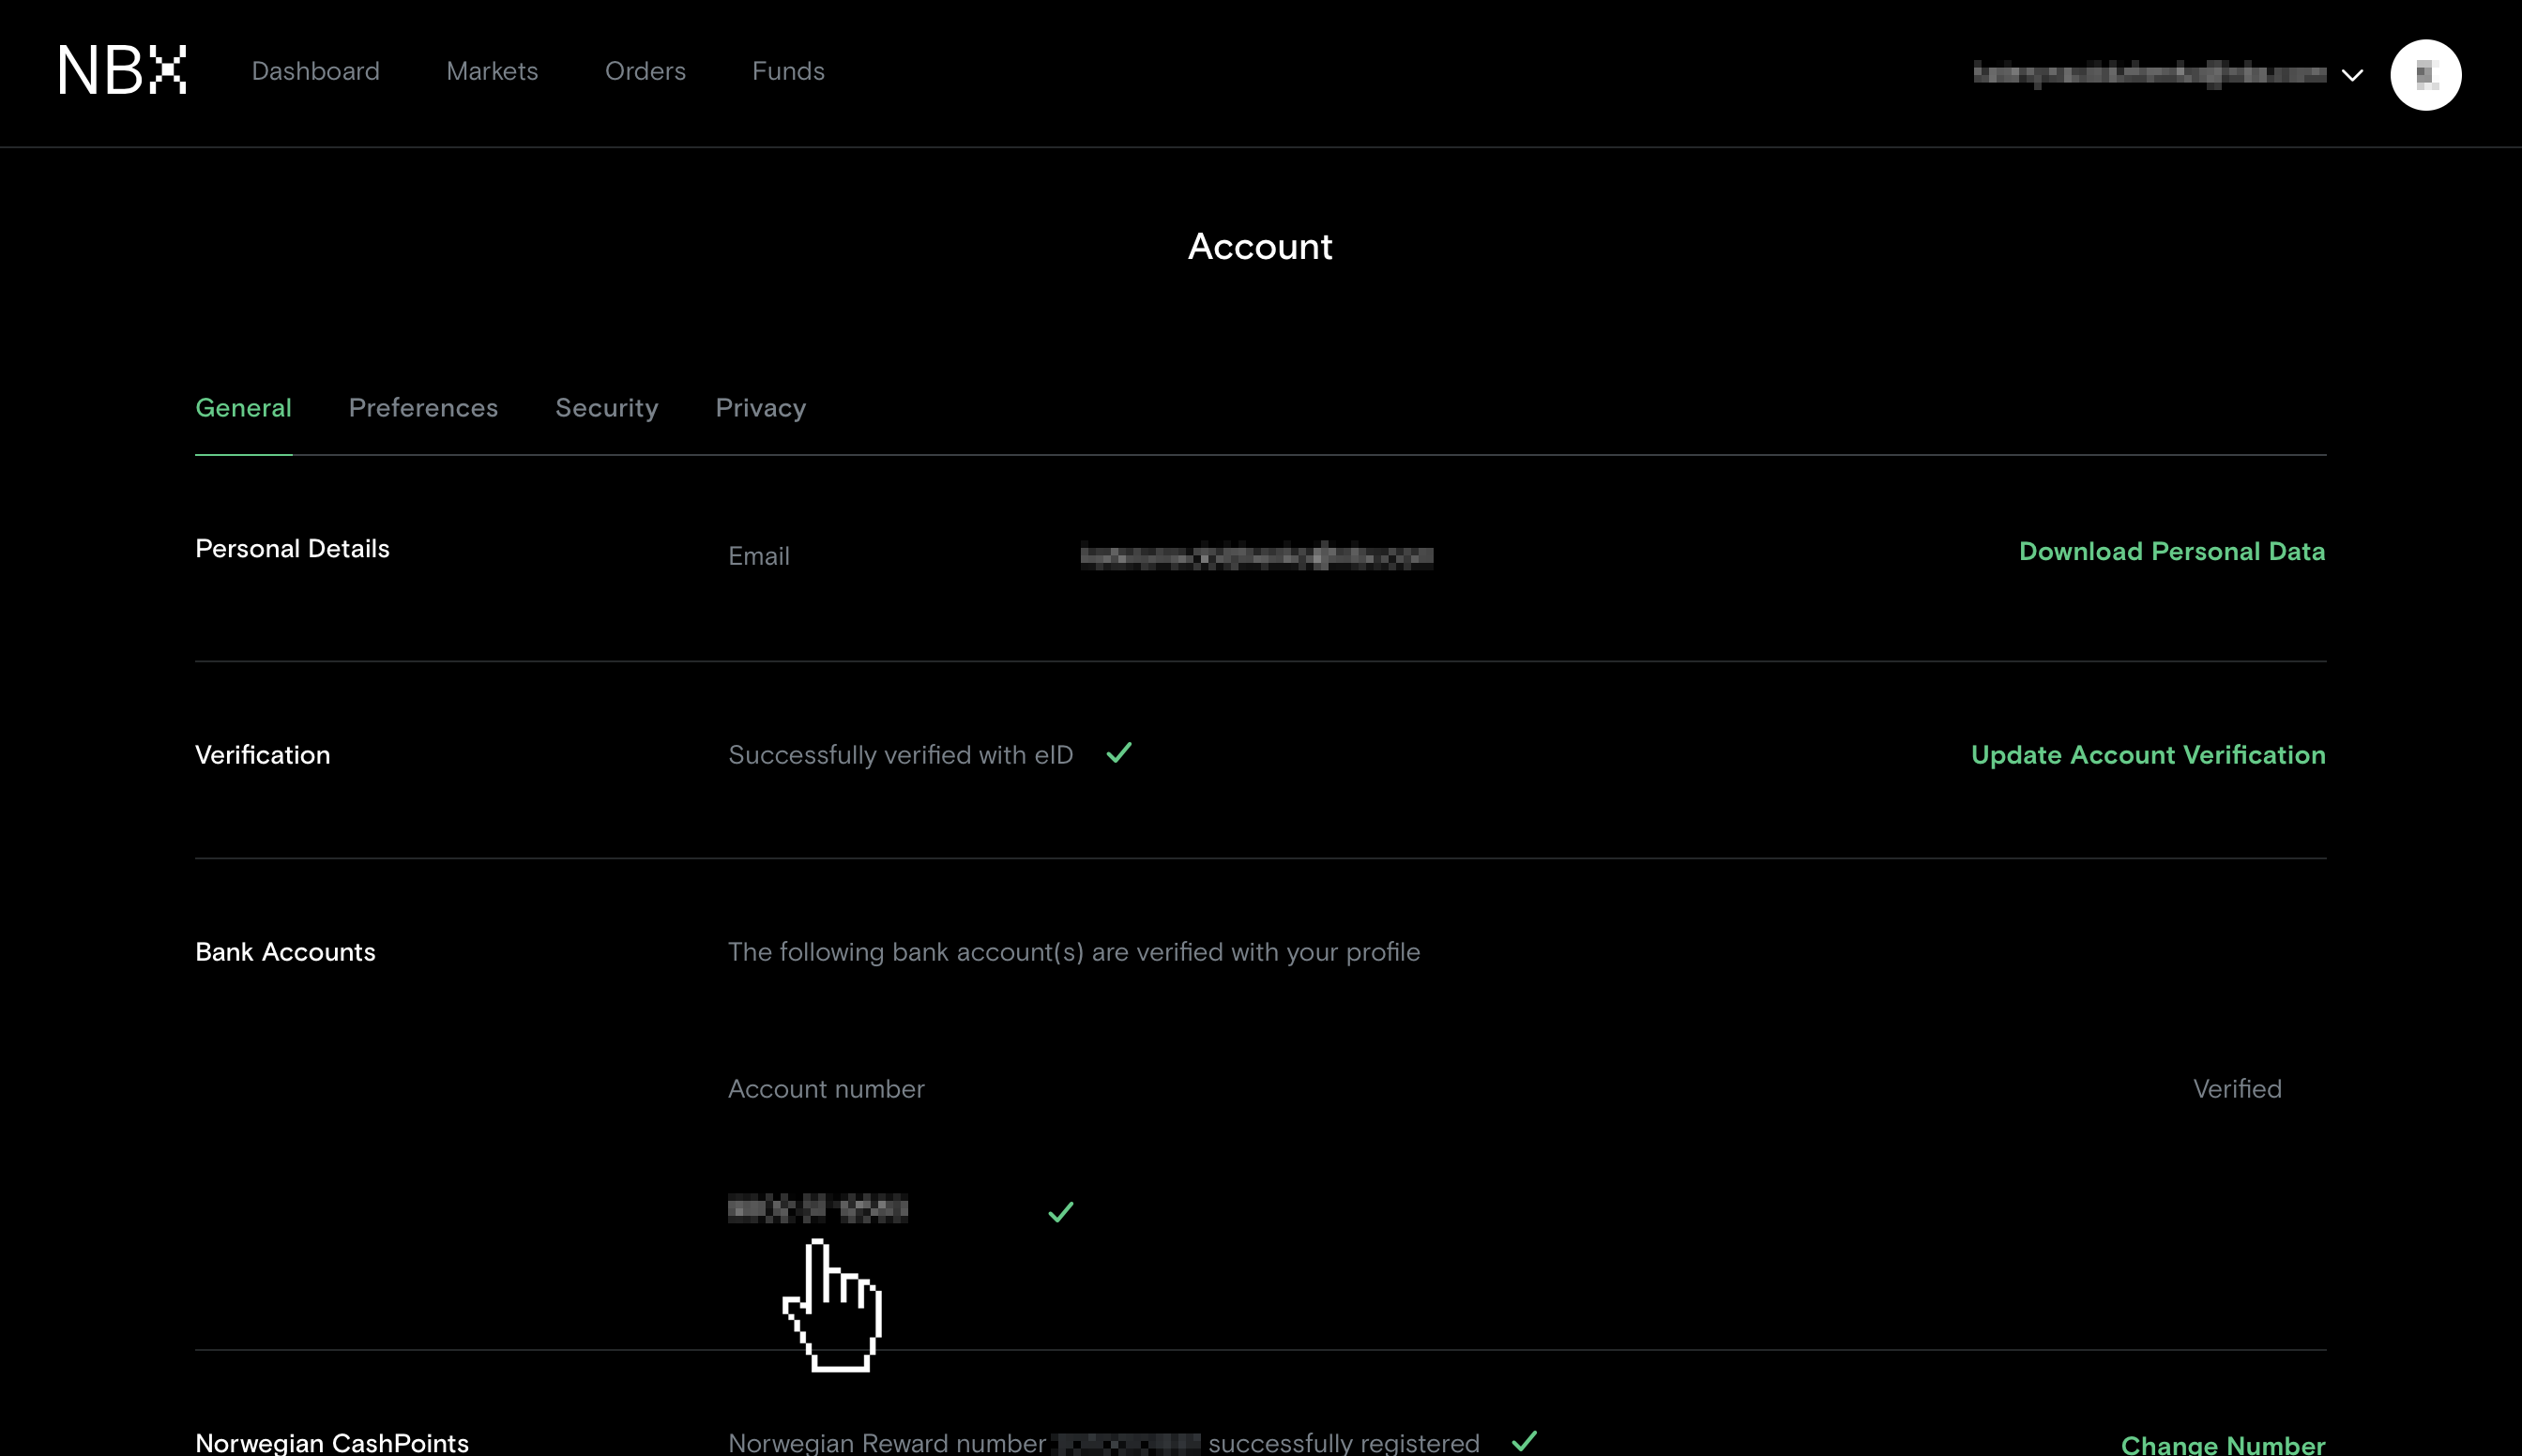
Task: Open the blurred account email menu
Action: point(2150,73)
